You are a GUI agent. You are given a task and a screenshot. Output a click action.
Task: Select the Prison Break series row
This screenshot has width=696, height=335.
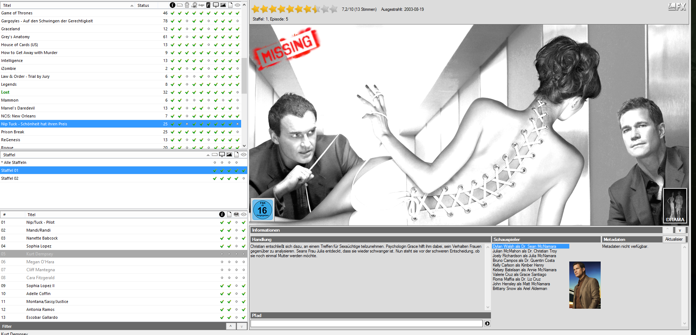point(121,132)
